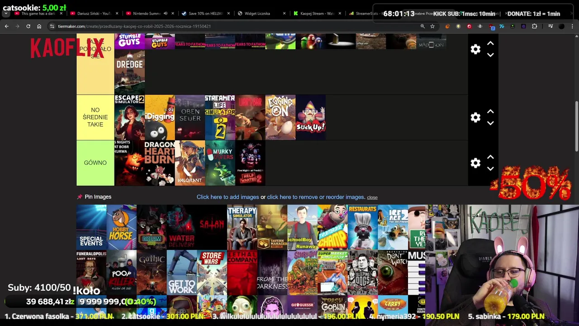Open browser home page

click(x=39, y=26)
